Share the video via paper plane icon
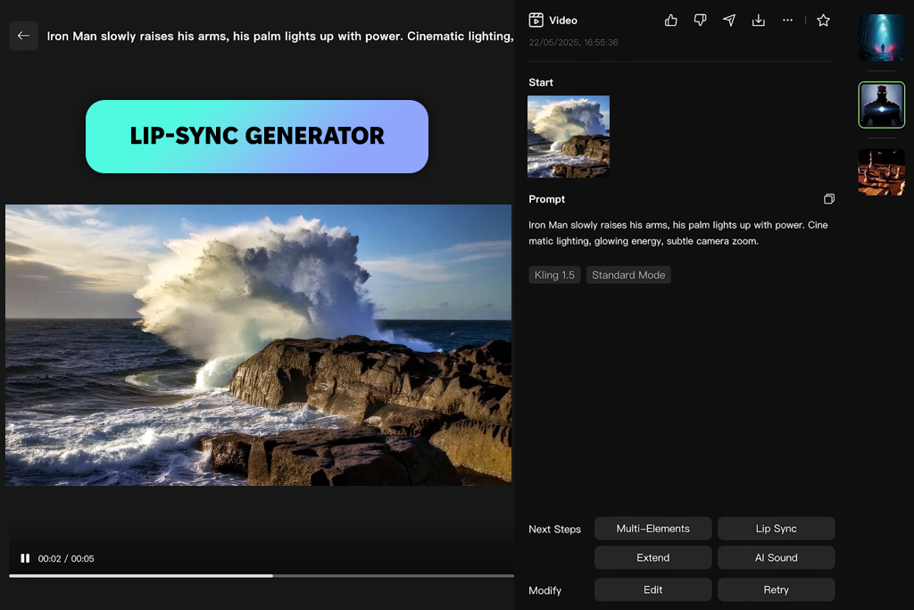 (x=729, y=21)
